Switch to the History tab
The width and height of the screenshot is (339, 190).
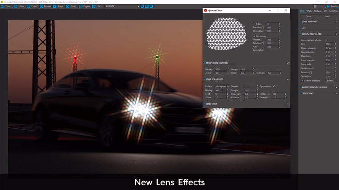[317, 11]
